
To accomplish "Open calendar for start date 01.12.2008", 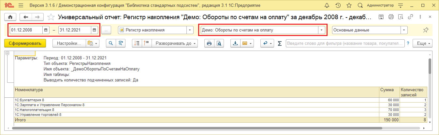I will [x=46, y=30].
